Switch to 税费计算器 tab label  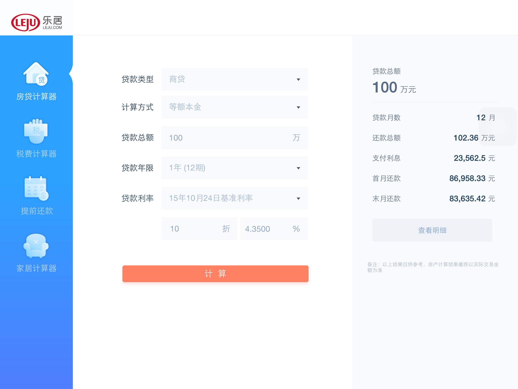click(x=36, y=154)
